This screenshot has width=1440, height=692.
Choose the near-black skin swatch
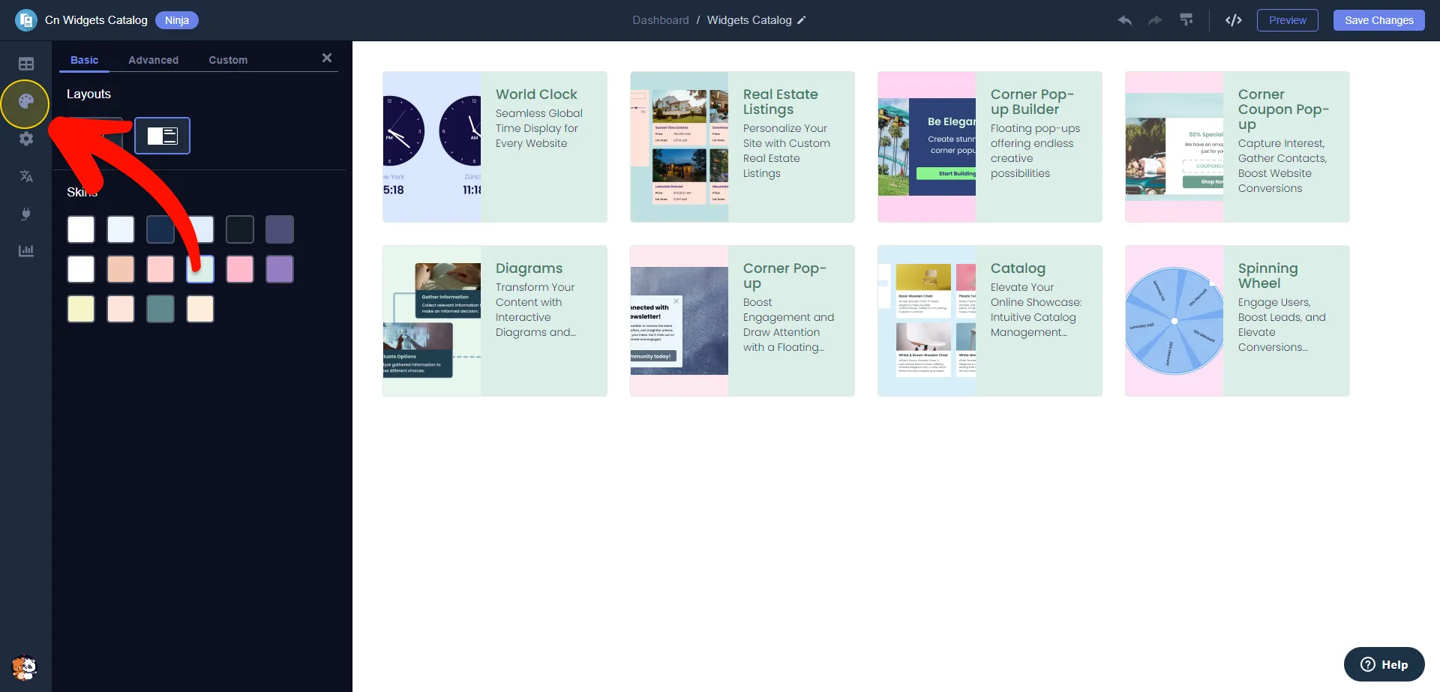[x=240, y=229]
